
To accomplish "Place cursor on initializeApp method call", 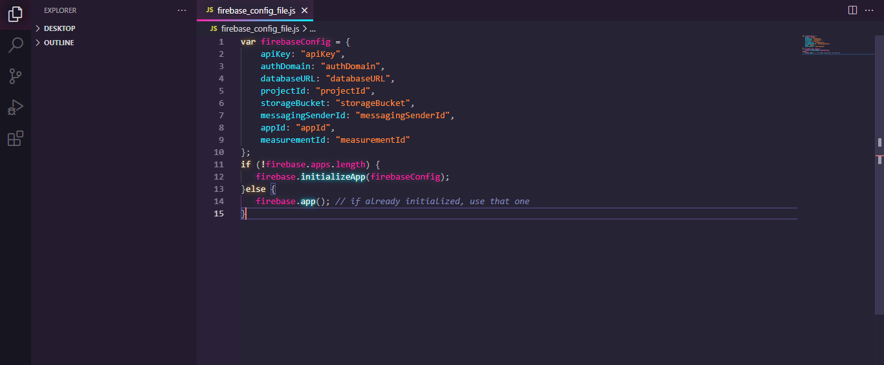I will coord(333,177).
